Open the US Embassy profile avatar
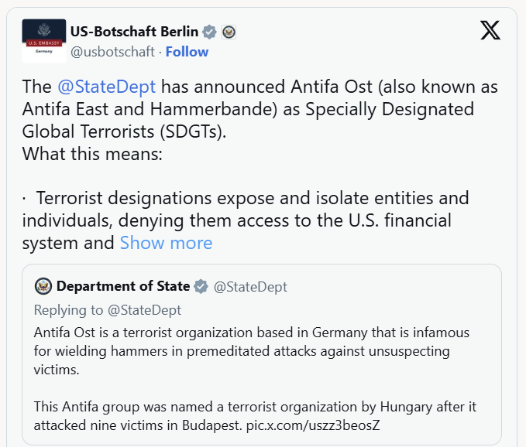The height and width of the screenshot is (447, 526). point(43,41)
